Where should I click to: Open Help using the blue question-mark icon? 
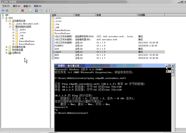pos(37,10)
